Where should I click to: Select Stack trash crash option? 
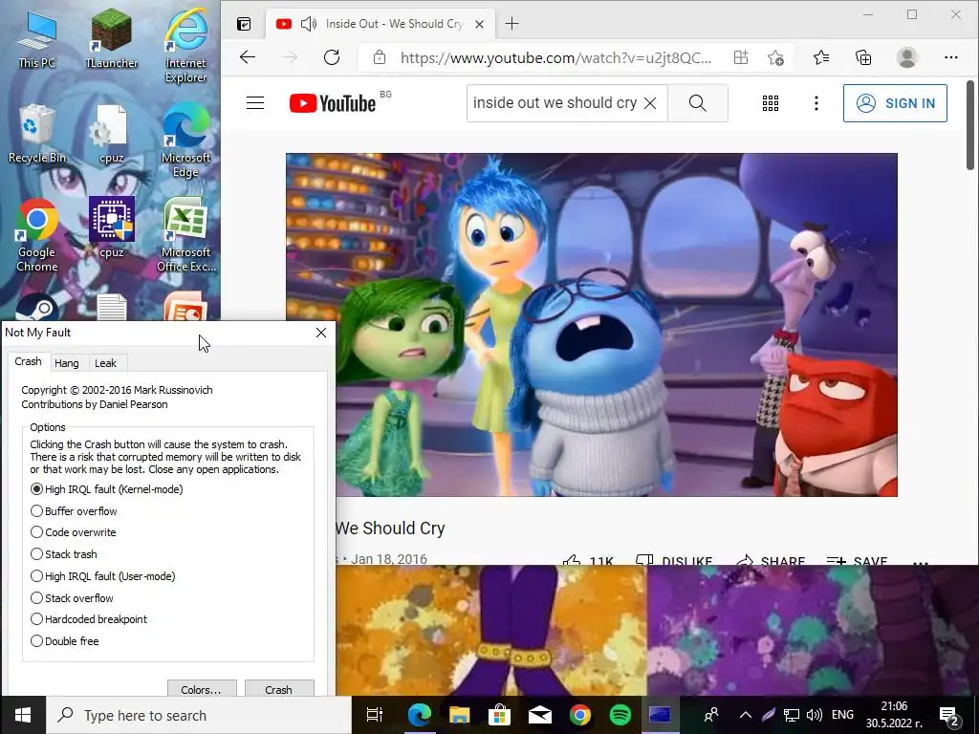point(64,554)
